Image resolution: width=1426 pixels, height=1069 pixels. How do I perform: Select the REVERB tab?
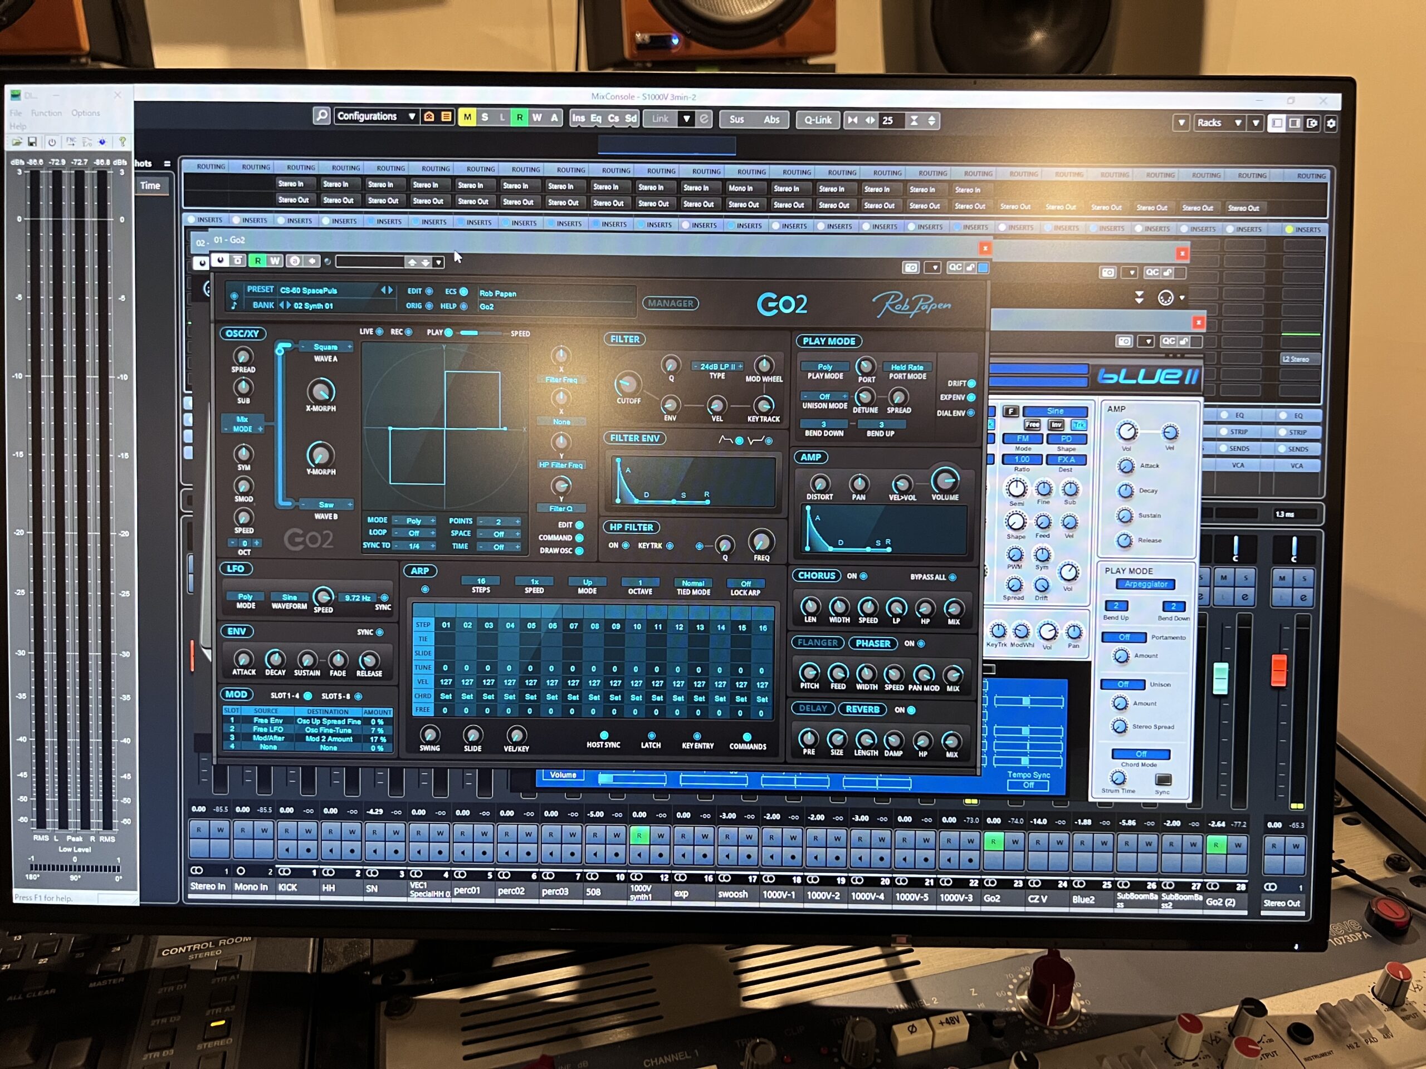click(x=862, y=709)
